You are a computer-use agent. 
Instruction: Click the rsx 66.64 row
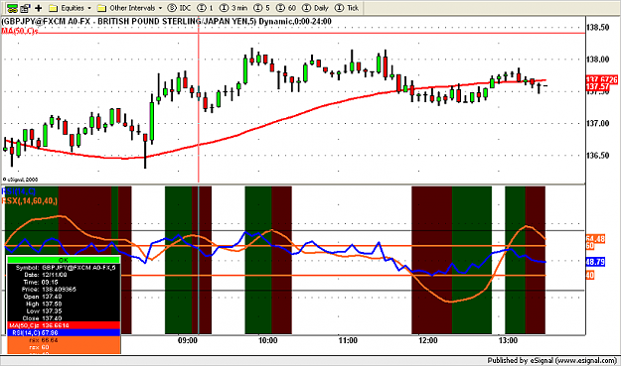pos(64,340)
